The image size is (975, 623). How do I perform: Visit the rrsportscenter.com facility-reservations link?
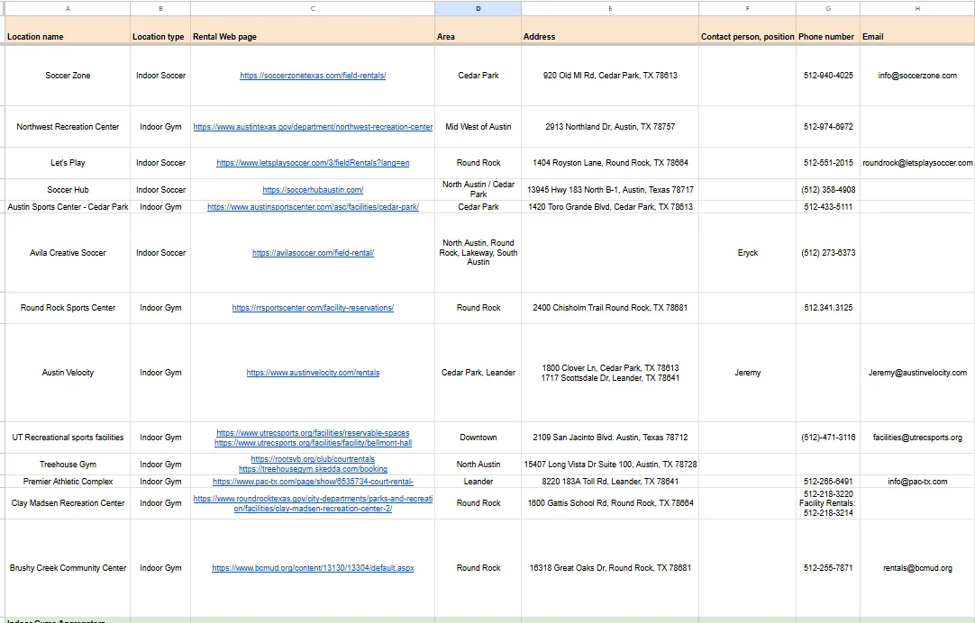[313, 308]
